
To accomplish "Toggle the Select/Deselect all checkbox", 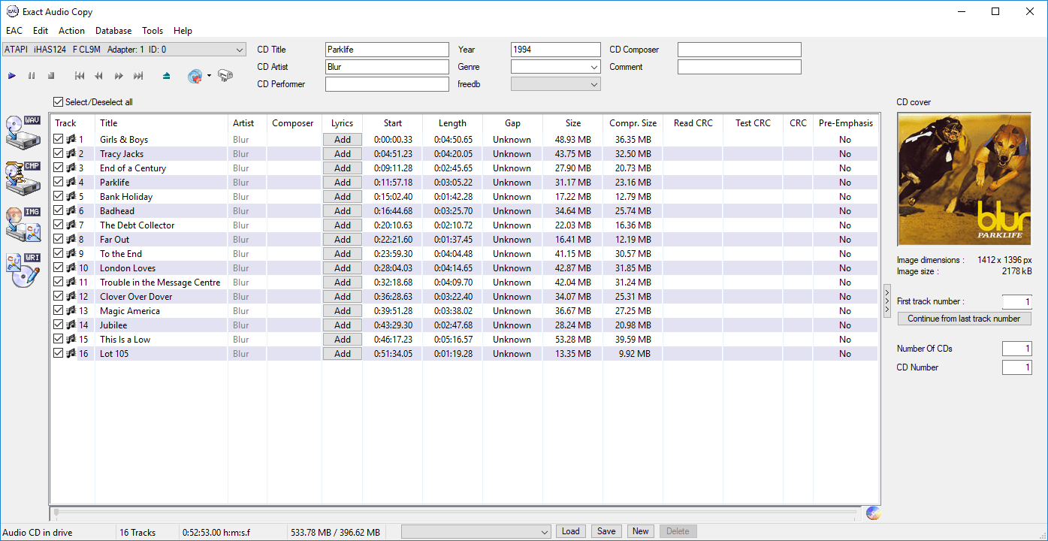I will click(x=58, y=101).
